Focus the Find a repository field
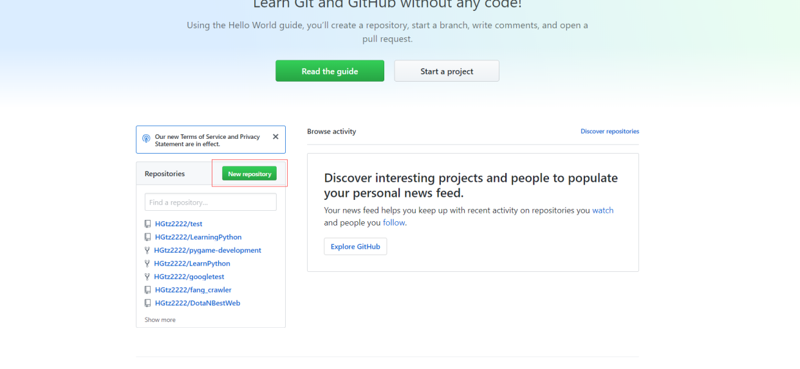This screenshot has height=369, width=800. tap(210, 202)
